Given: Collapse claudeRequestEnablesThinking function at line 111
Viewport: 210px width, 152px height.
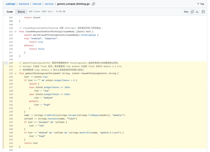Looking at the screenshot, I should tap(15, 32).
